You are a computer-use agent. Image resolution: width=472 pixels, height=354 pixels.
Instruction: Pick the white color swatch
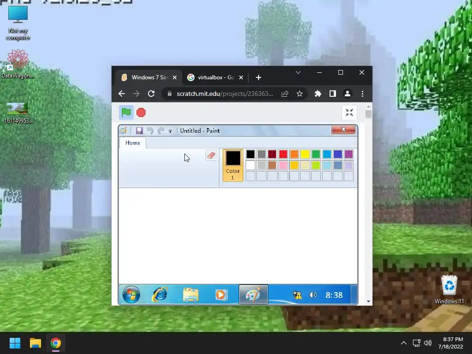coord(250,165)
